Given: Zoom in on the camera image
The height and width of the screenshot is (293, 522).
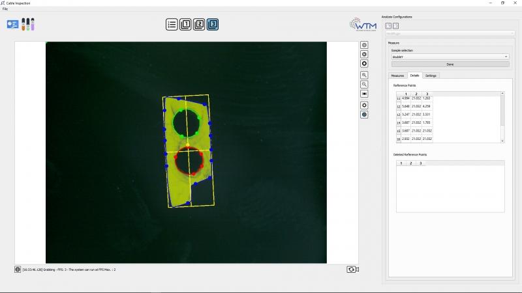Looking at the screenshot, I should click(x=364, y=75).
